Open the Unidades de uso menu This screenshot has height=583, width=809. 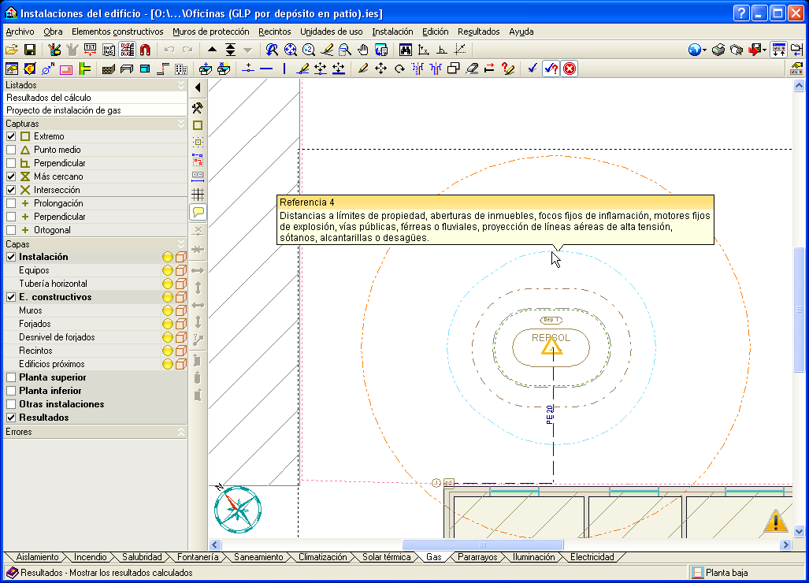point(332,32)
